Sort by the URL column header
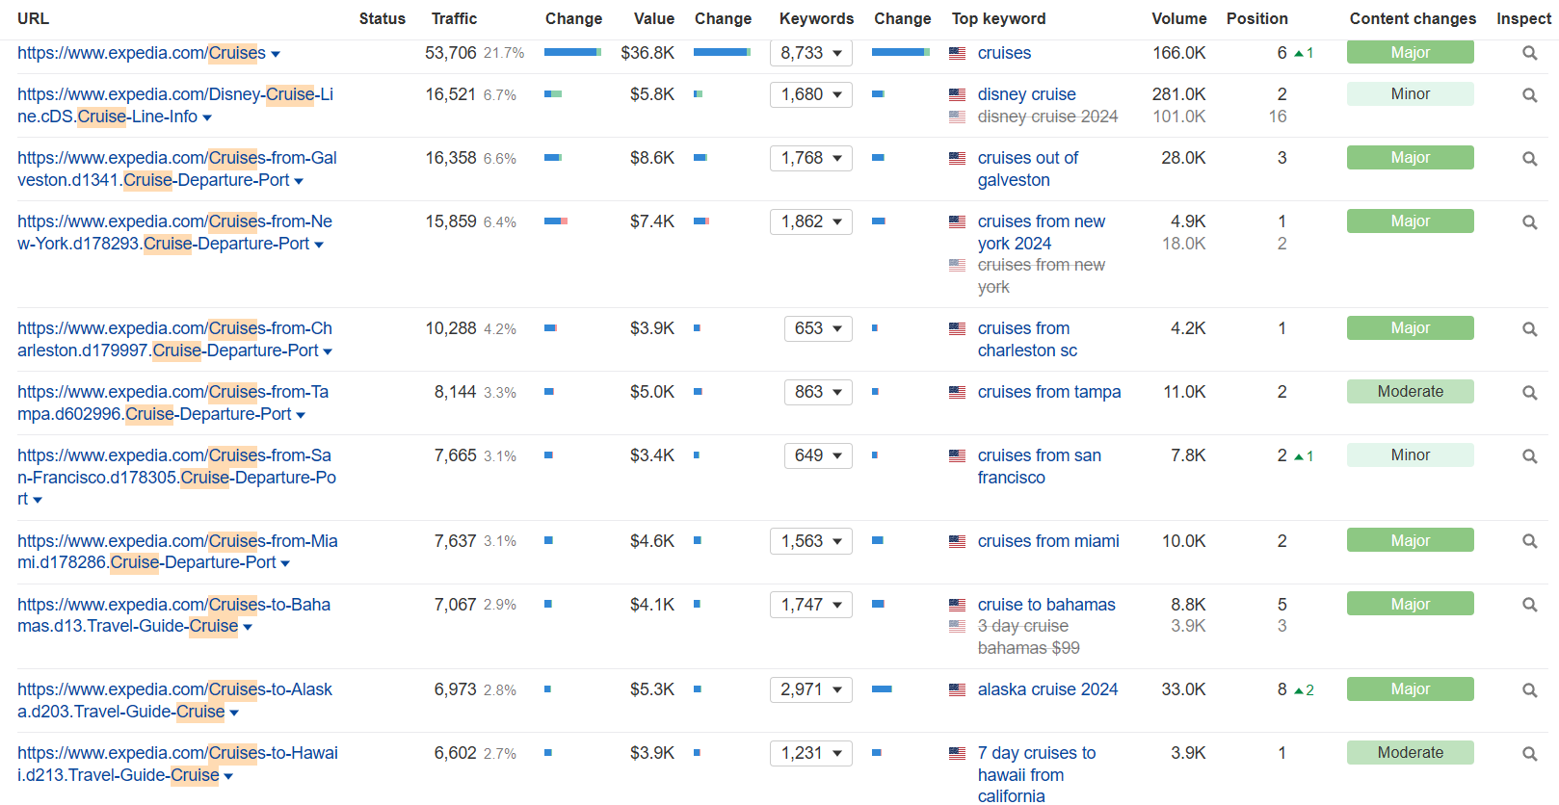The width and height of the screenshot is (1559, 805). pyautogui.click(x=33, y=18)
